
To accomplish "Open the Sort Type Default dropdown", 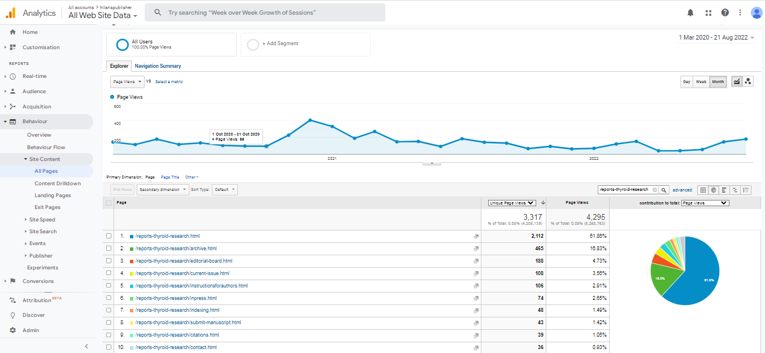I will tap(225, 190).
